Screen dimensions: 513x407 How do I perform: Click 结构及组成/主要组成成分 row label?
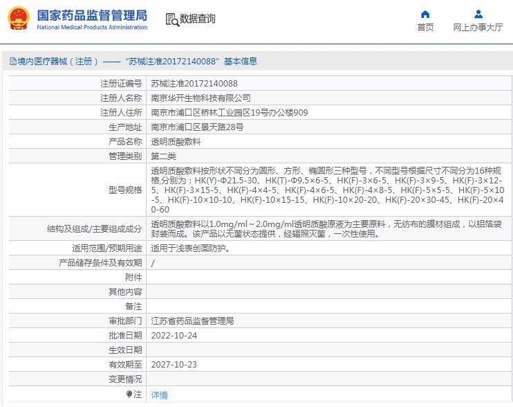click(x=94, y=229)
